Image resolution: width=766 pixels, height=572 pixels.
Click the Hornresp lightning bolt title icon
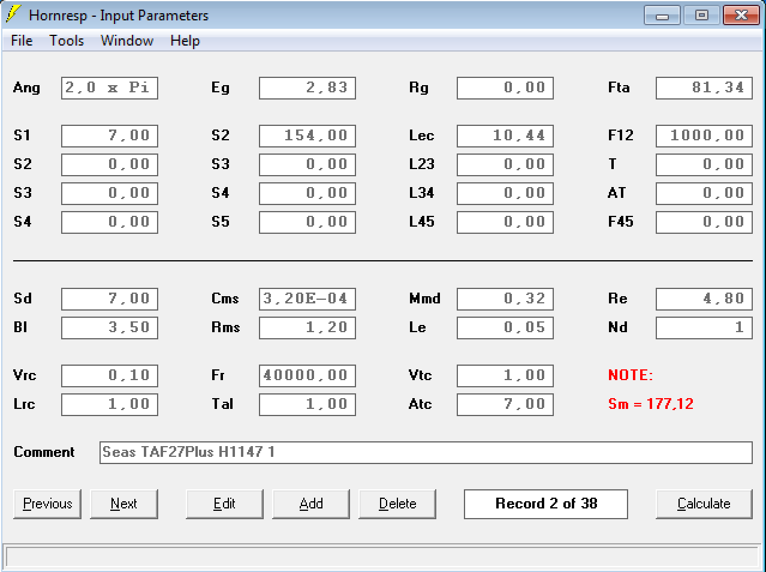click(x=13, y=14)
